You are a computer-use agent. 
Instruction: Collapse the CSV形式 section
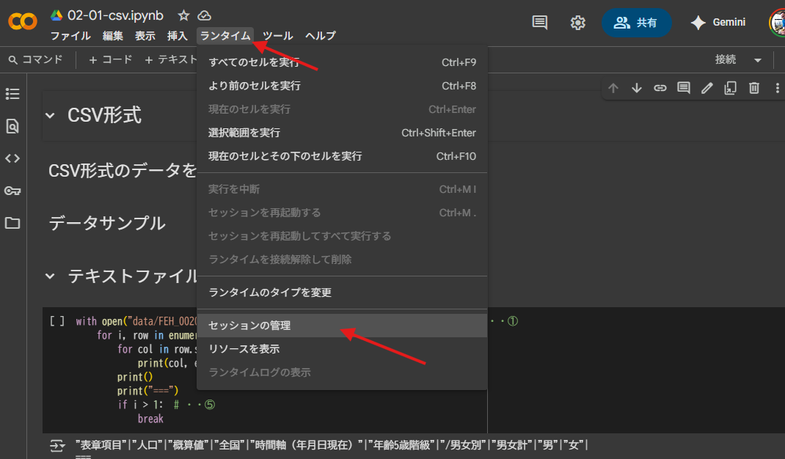[50, 115]
